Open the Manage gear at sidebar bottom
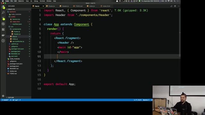The width and height of the screenshot is (205, 115). pos(3,96)
